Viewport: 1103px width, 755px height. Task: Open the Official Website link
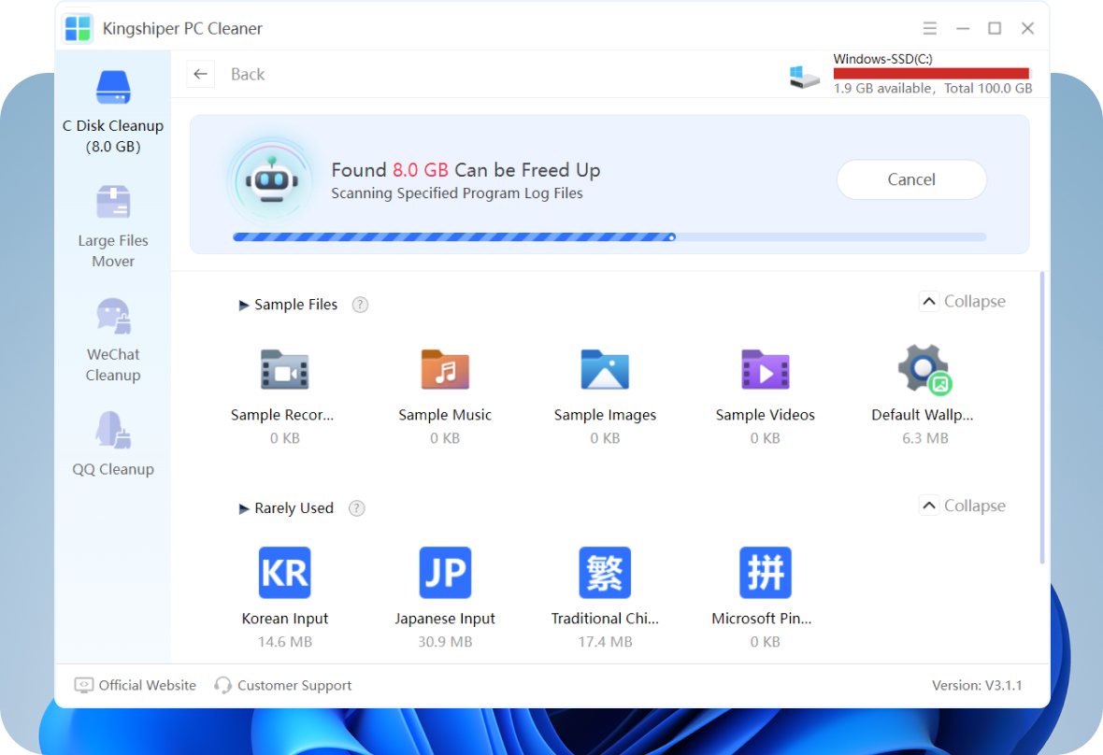(136, 685)
